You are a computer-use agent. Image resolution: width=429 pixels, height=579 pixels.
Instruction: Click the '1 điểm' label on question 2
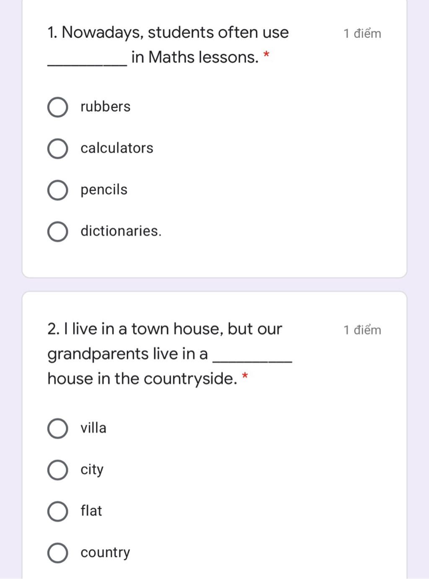[362, 330]
